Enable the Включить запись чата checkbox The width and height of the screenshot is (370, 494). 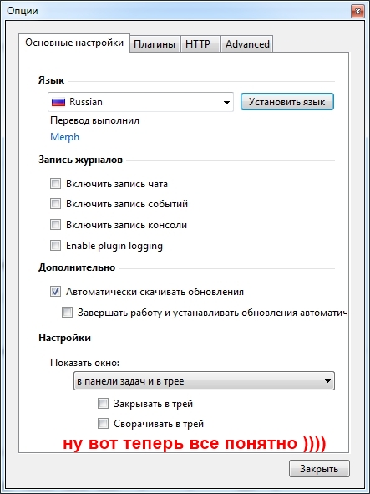coord(55,184)
